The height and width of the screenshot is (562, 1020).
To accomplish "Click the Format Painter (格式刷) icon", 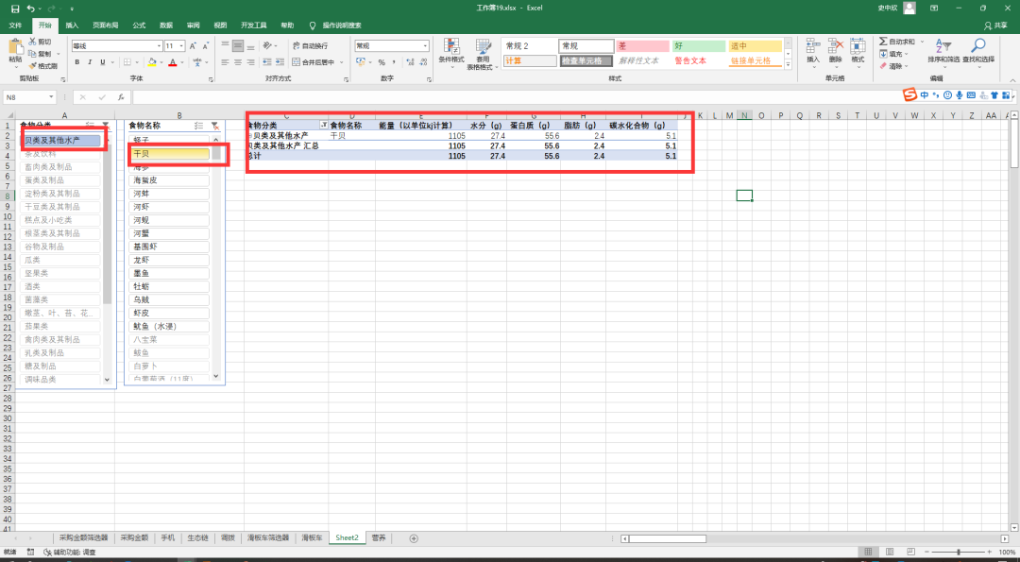I will point(43,66).
